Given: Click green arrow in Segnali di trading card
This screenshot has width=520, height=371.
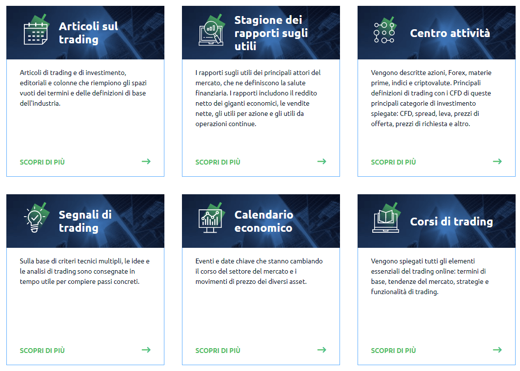Looking at the screenshot, I should point(146,350).
